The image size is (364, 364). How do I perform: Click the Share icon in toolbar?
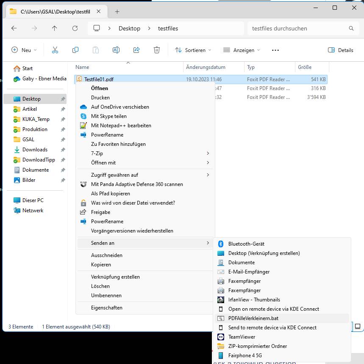click(136, 50)
